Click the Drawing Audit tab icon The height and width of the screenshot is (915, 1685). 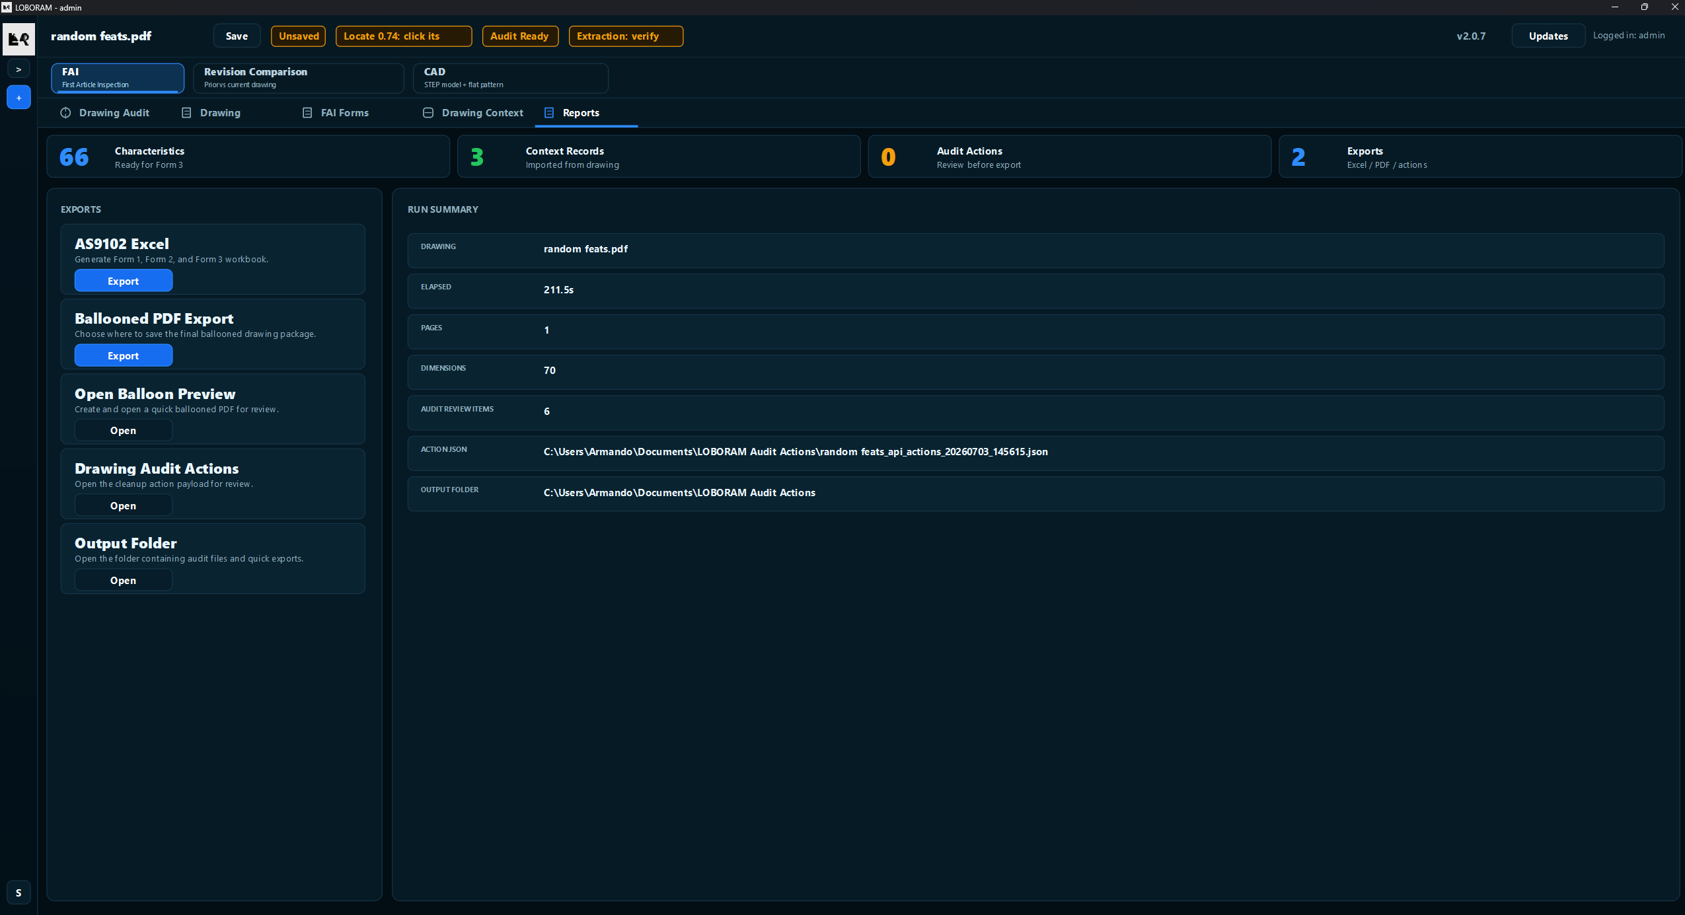(x=65, y=113)
